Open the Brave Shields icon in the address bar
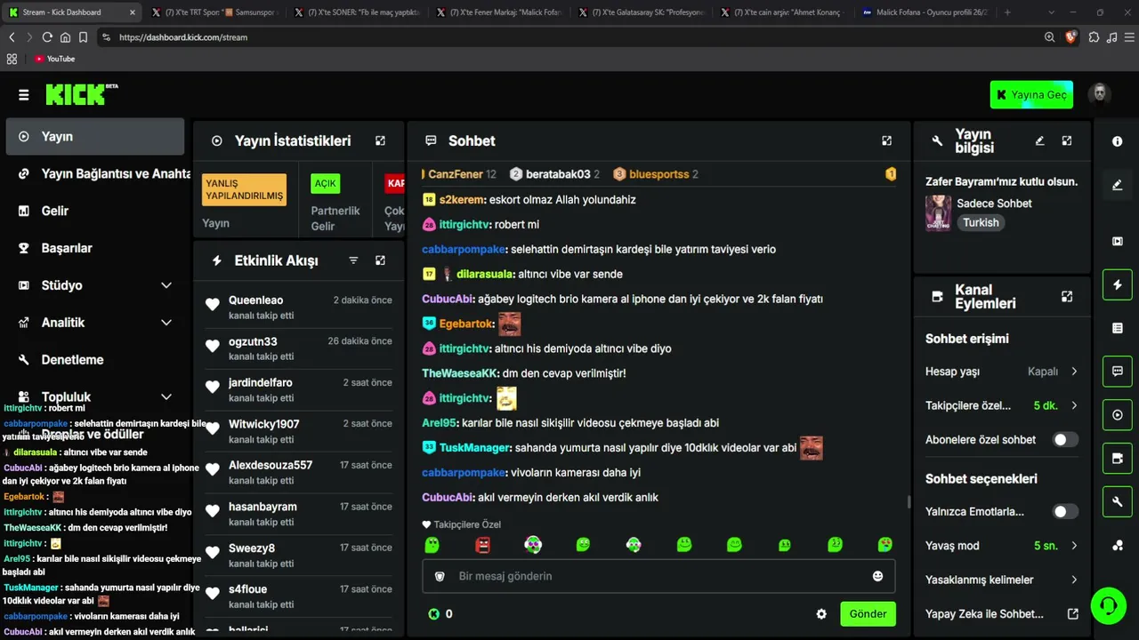Screen dimensions: 1139x640 (1070, 37)
